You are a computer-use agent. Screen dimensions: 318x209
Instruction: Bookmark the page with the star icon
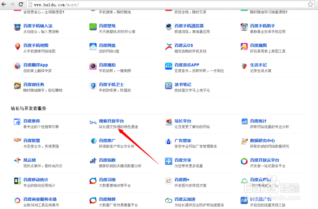tap(310, 4)
